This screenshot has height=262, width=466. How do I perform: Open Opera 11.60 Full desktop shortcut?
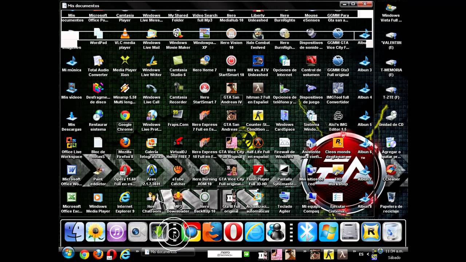[x=125, y=176]
